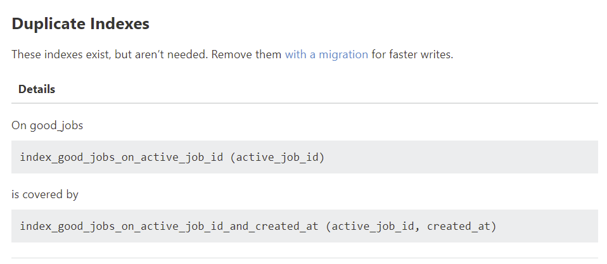Click the "On good_jobs" text

pos(48,125)
